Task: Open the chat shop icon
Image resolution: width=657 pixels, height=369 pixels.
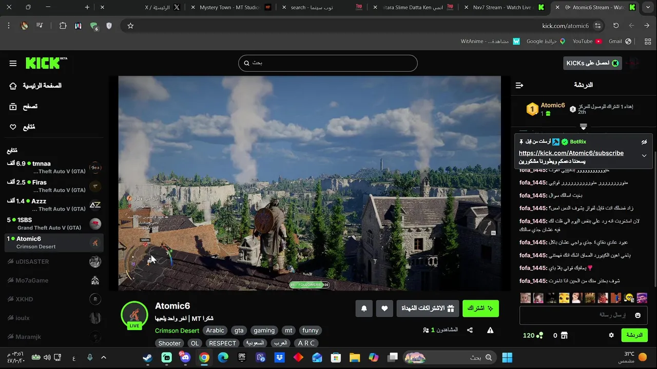Action: tap(564, 335)
